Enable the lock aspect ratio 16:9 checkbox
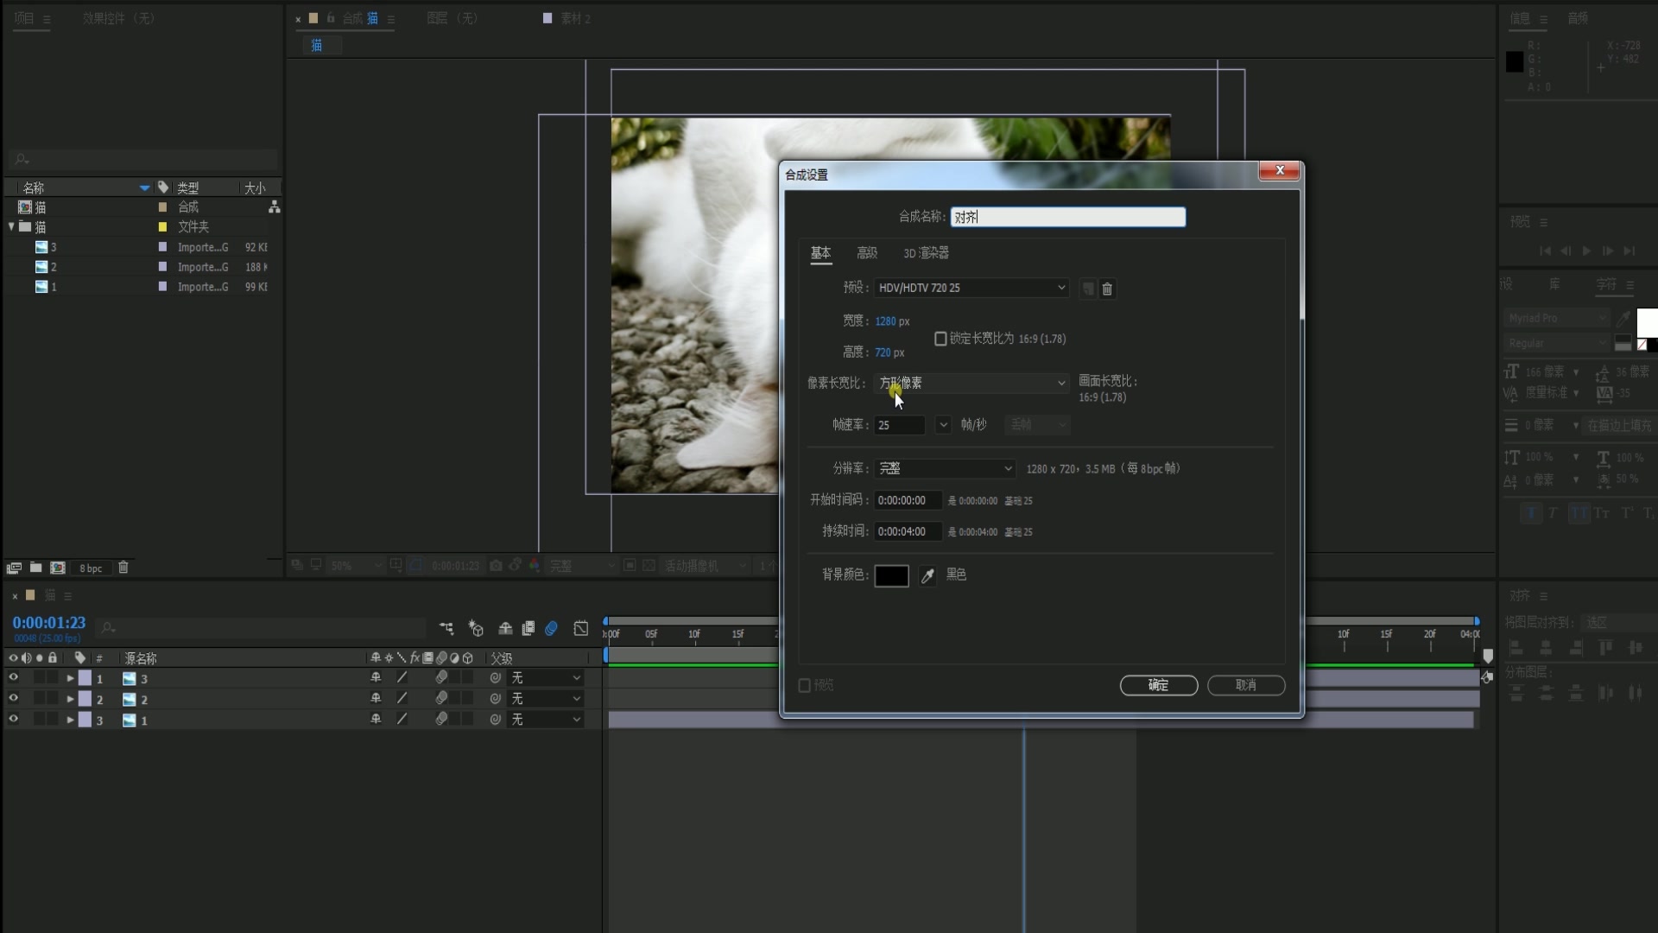The width and height of the screenshot is (1658, 933). pyautogui.click(x=940, y=339)
